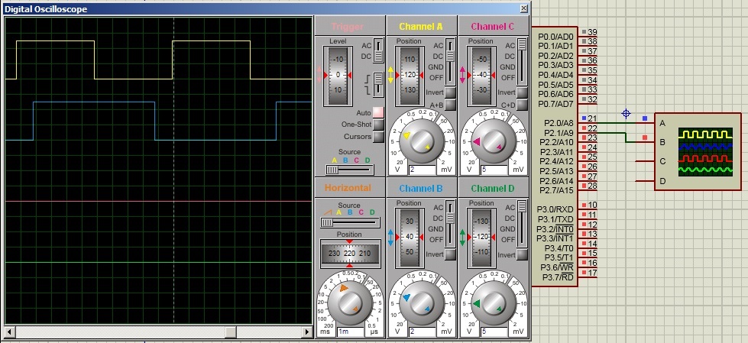Screen dimensions: 748x343
Task: Click the P2.7/A15 pin label
Action: (557, 190)
